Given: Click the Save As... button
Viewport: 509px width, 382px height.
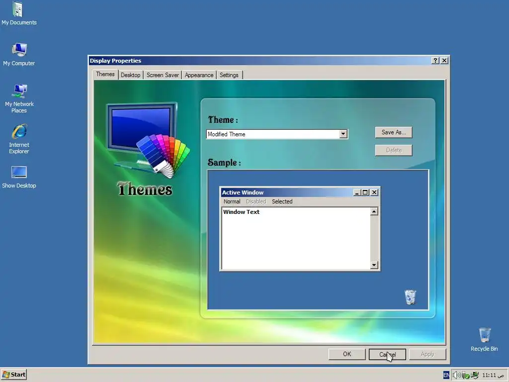Looking at the screenshot, I should pyautogui.click(x=394, y=132).
